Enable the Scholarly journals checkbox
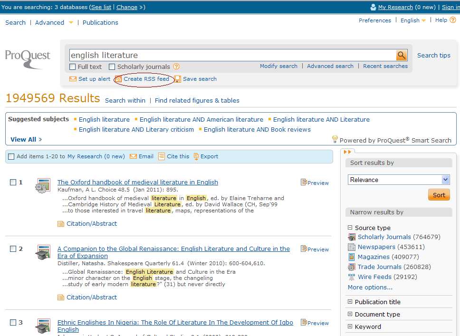The height and width of the screenshot is (336, 460). pyautogui.click(x=112, y=67)
